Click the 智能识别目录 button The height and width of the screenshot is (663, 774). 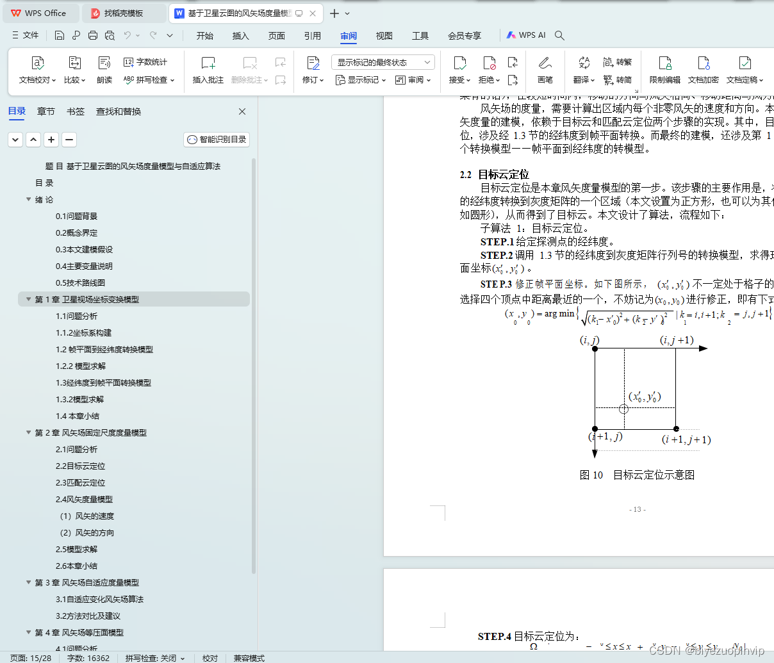(x=217, y=140)
